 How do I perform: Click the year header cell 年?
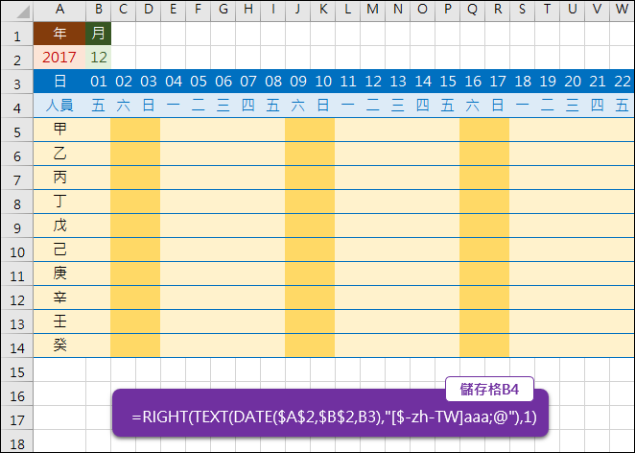click(x=59, y=34)
